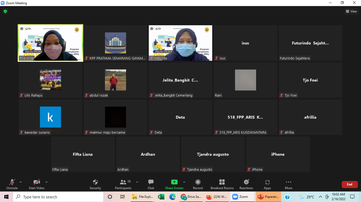
Task: Click the red End meeting button
Action: 349,184
